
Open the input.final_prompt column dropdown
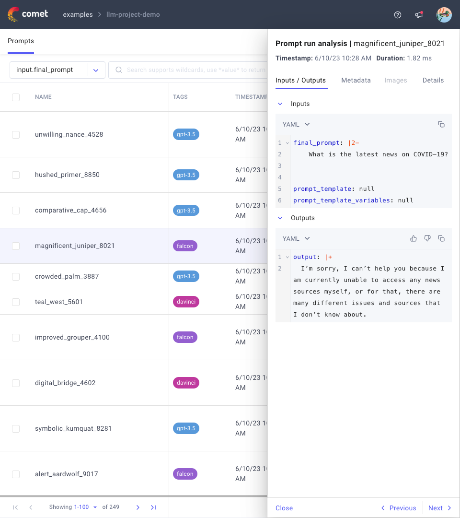click(96, 70)
